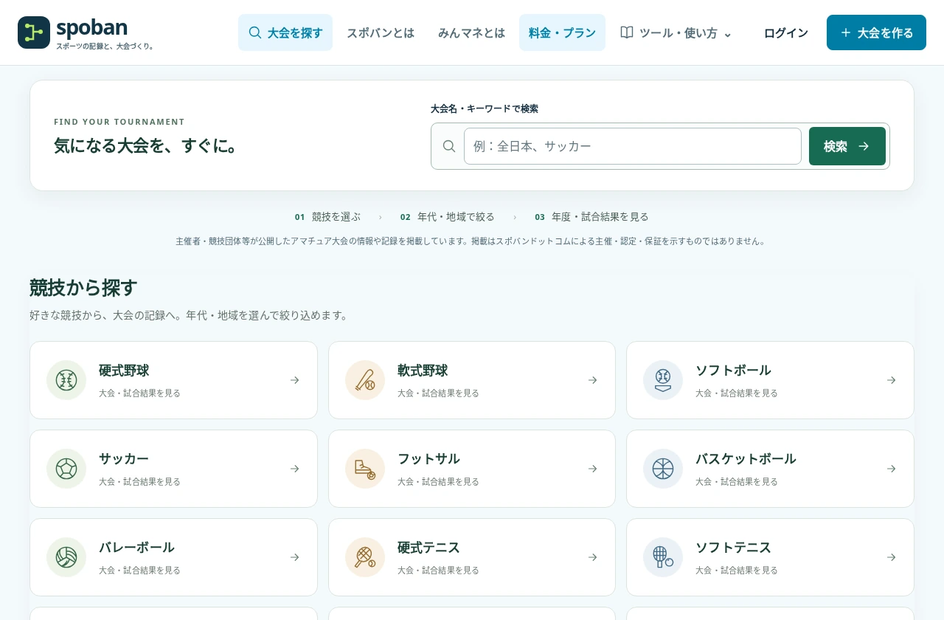Click the arrow on the バレーボール card
The width and height of the screenshot is (944, 620).
click(294, 557)
